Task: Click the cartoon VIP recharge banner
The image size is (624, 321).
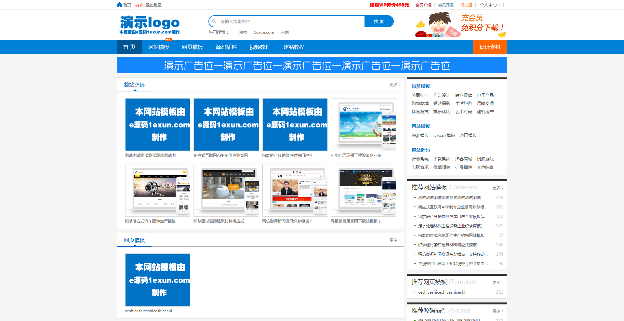Action: [460, 25]
